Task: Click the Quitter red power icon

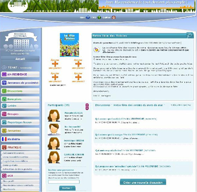Action: point(113,17)
